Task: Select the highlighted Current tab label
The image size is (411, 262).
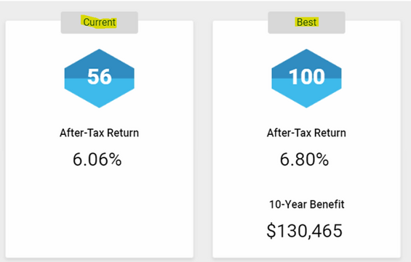Action: (100, 22)
